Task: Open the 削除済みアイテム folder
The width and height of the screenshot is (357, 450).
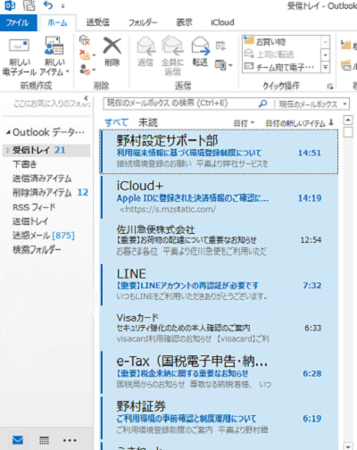Action: (x=42, y=193)
